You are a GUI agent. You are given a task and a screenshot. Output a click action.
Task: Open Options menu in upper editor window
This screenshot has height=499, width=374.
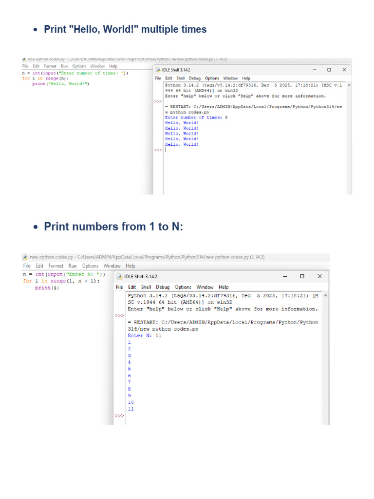coord(79,66)
